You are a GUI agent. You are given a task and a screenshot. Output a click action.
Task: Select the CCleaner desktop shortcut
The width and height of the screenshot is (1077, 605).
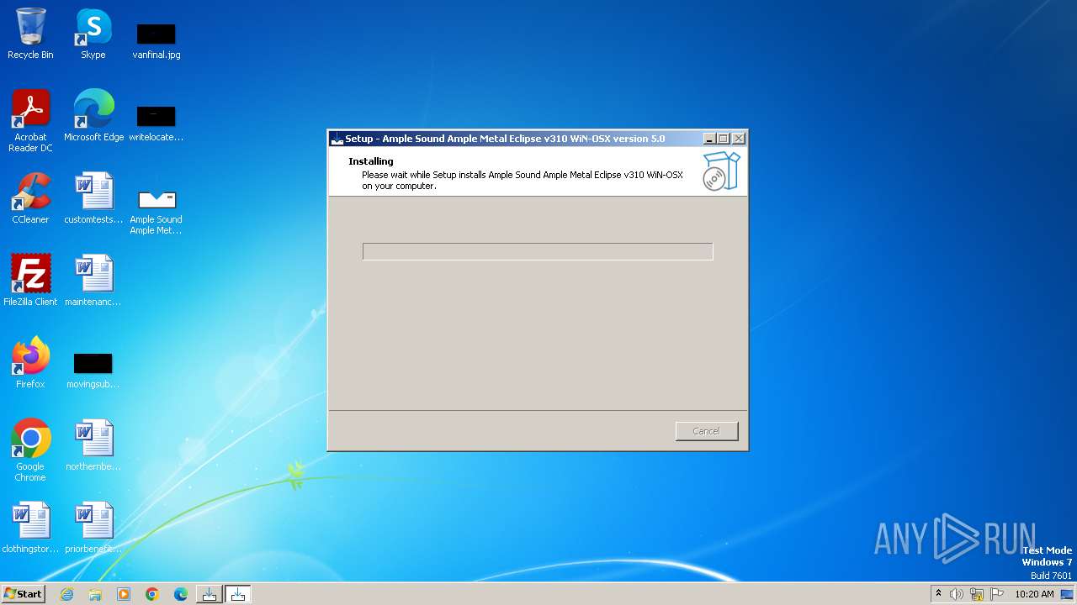click(x=30, y=198)
